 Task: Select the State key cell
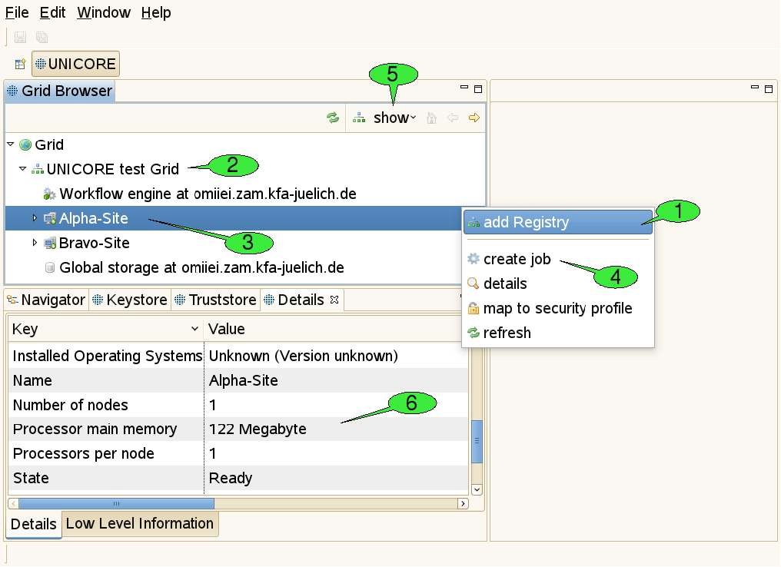point(106,478)
